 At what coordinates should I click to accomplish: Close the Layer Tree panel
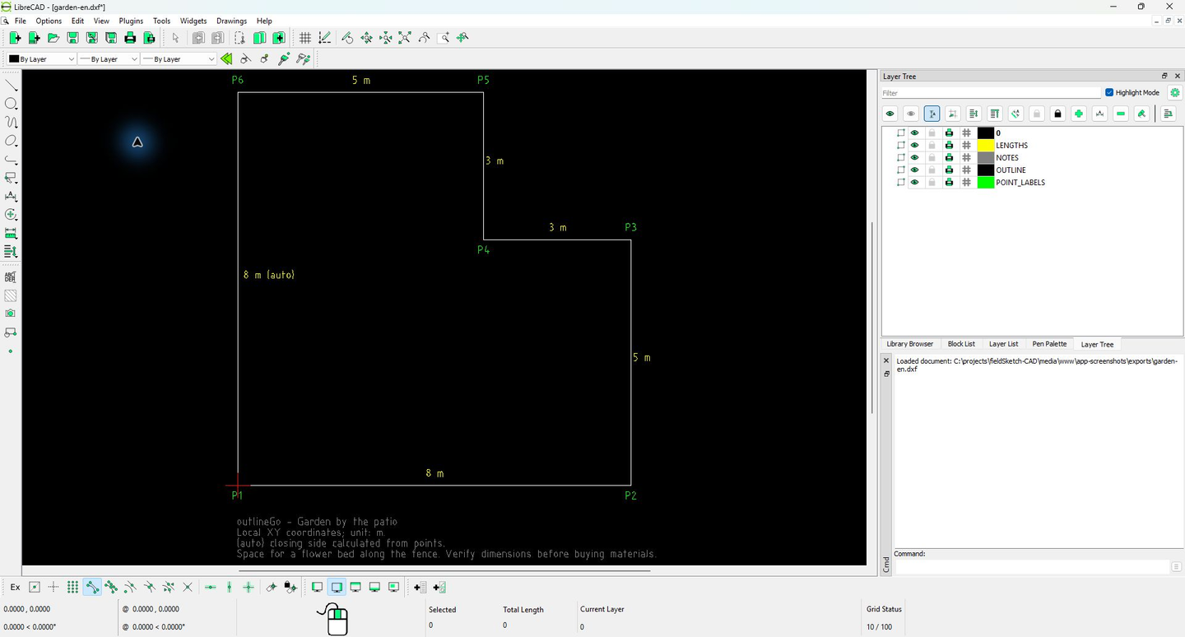[x=1177, y=76]
